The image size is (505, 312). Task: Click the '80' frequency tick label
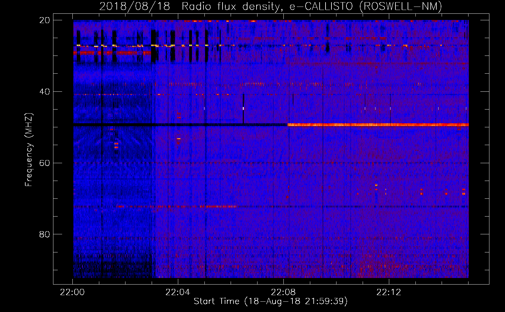pyautogui.click(x=45, y=234)
